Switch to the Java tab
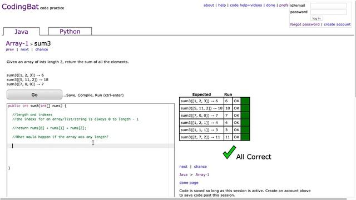Viewport: 356px width, 200px height. 21,32
